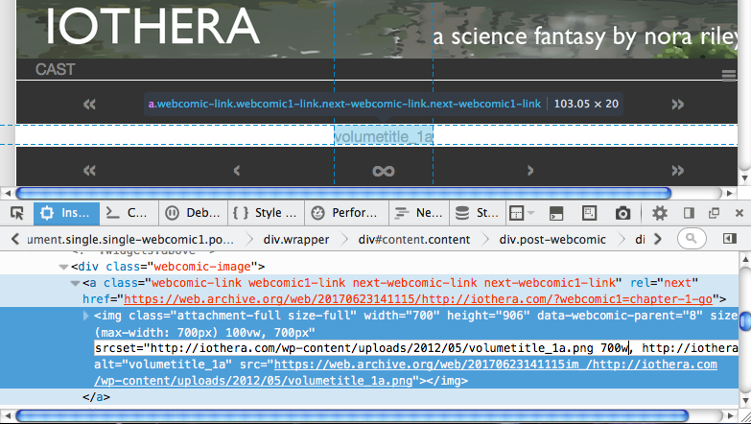Switch to the Performance tab
Viewport: 751px width, 424px height.
click(343, 213)
